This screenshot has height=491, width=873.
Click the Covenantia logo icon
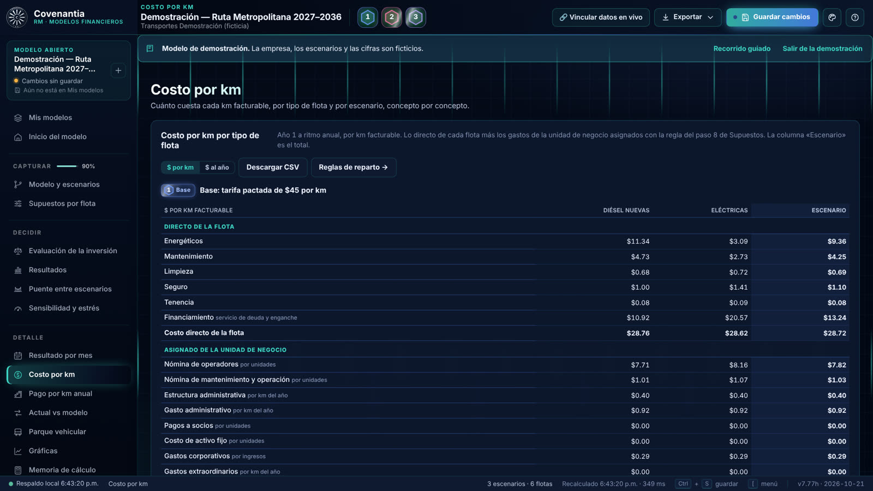[17, 17]
